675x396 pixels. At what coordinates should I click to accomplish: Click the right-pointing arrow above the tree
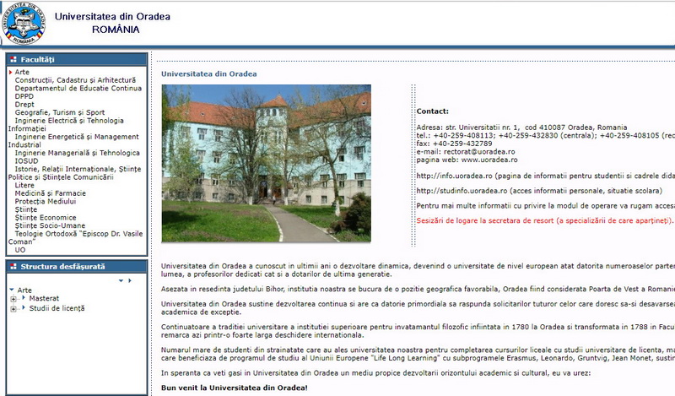130,280
